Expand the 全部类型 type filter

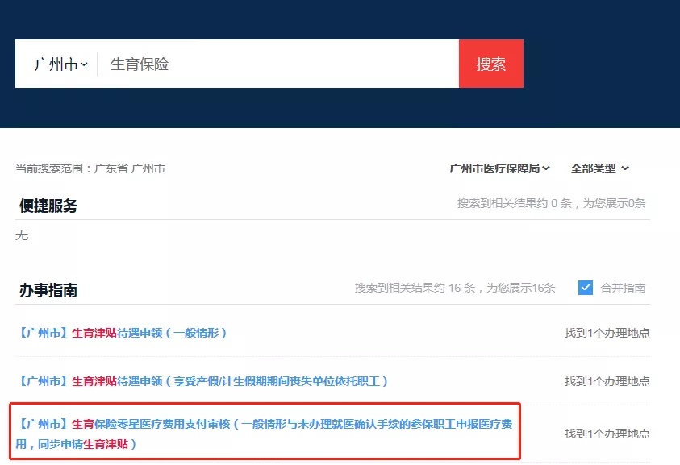pyautogui.click(x=599, y=168)
